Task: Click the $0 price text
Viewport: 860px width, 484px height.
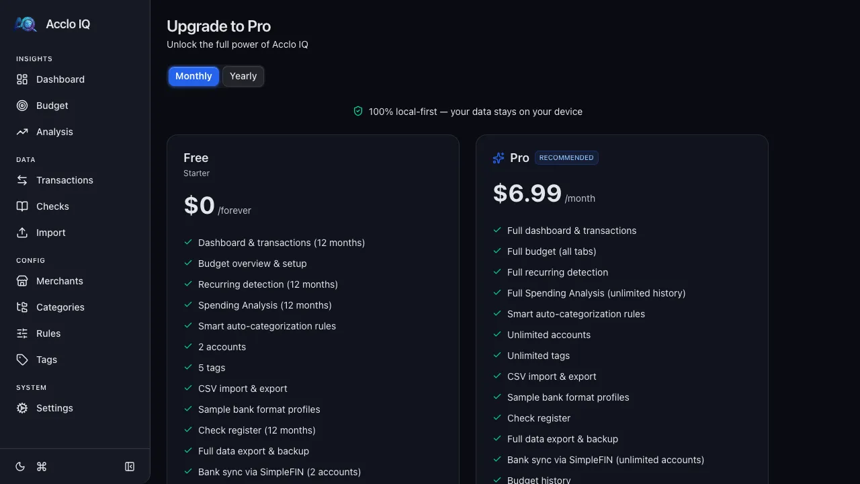Action: pyautogui.click(x=199, y=206)
